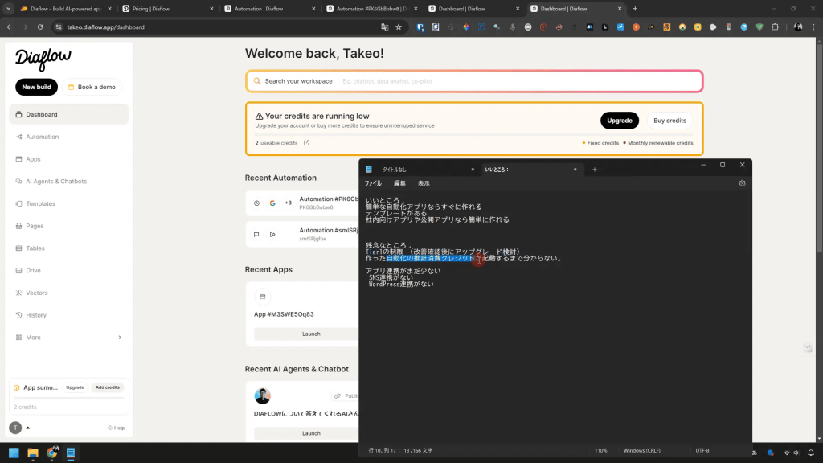
Task: Click the Diaflow logo
Action: [x=43, y=59]
